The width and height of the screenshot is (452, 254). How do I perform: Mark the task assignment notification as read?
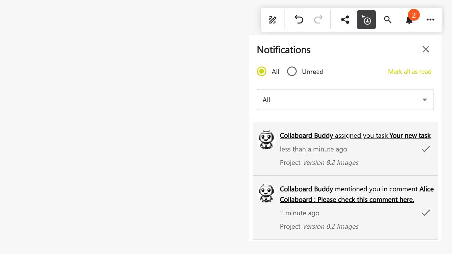(426, 149)
